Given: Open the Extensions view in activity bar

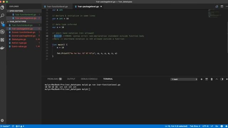Looking at the screenshot, I should pyautogui.click(x=2, y=39).
